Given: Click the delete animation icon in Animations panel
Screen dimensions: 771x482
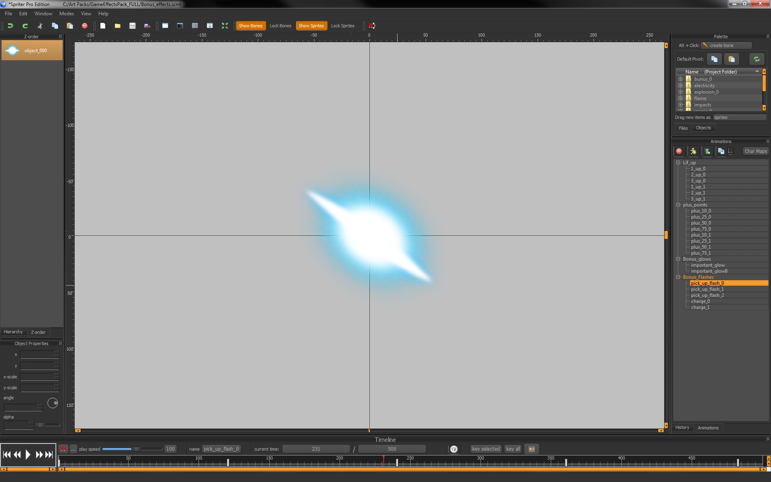Looking at the screenshot, I should point(679,151).
